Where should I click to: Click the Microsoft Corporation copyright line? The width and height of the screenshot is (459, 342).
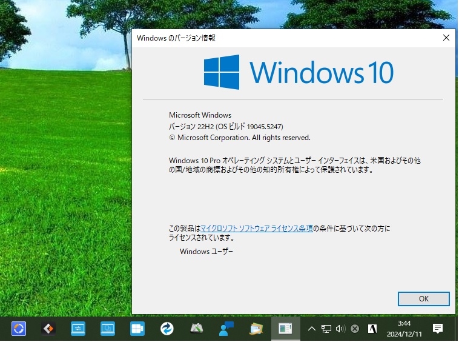pyautogui.click(x=239, y=138)
